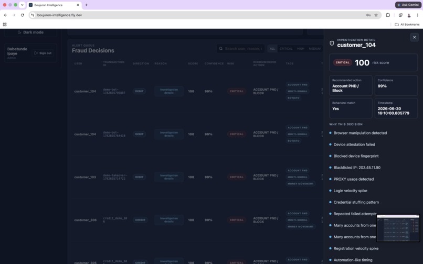The height and width of the screenshot is (264, 423).
Task: Click the magnifier icon in the search box
Action: [x=220, y=49]
